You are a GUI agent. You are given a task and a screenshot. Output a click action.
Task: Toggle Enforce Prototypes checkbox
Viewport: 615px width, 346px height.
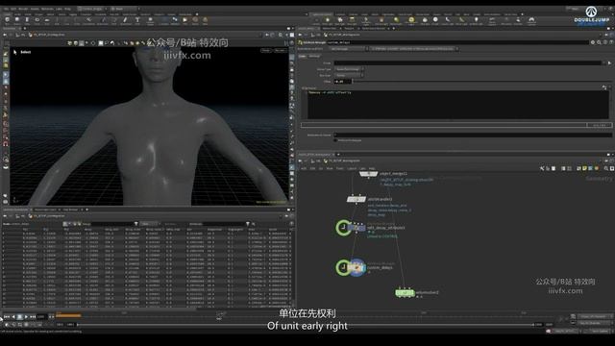[335, 140]
